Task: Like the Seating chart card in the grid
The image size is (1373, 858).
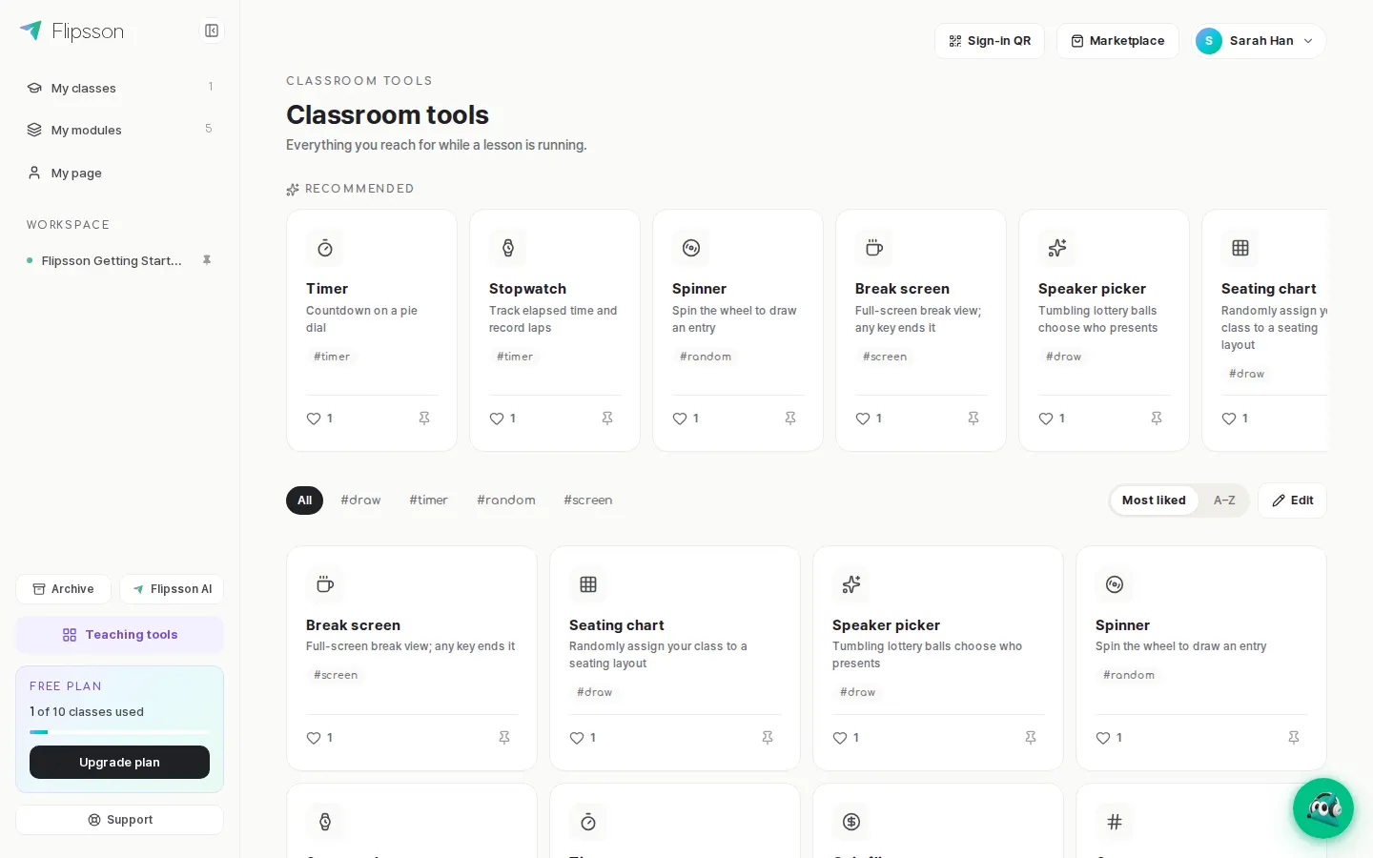Action: point(583,738)
